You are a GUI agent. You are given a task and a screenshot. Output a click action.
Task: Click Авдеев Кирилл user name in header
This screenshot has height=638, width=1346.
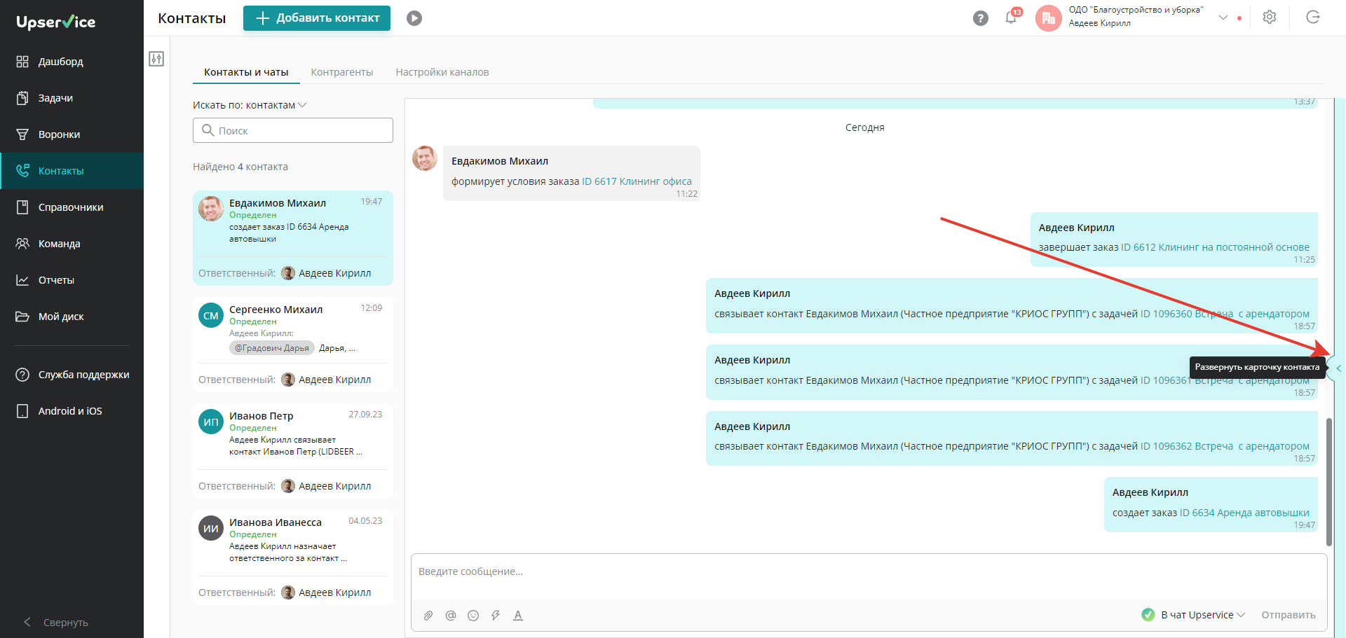point(1099,23)
